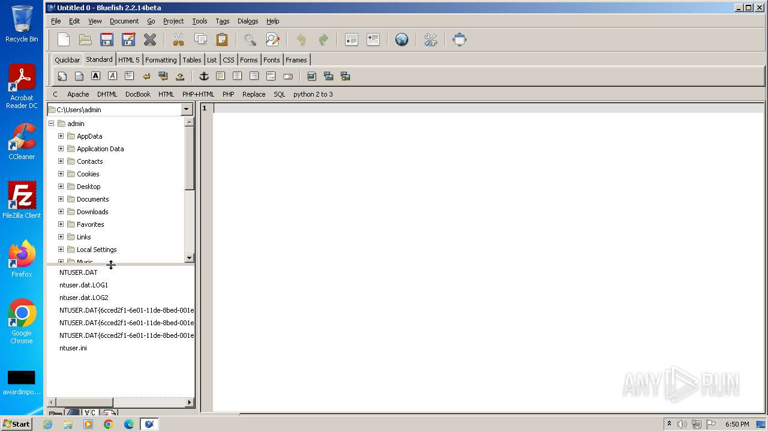The width and height of the screenshot is (768, 432).
Task: Paste from clipboard icon
Action: pyautogui.click(x=222, y=40)
